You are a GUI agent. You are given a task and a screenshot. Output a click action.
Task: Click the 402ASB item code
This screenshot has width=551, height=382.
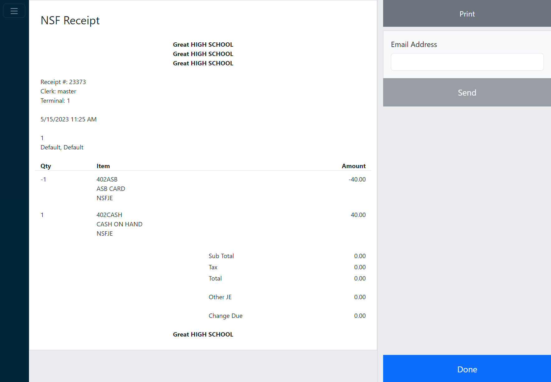point(107,179)
